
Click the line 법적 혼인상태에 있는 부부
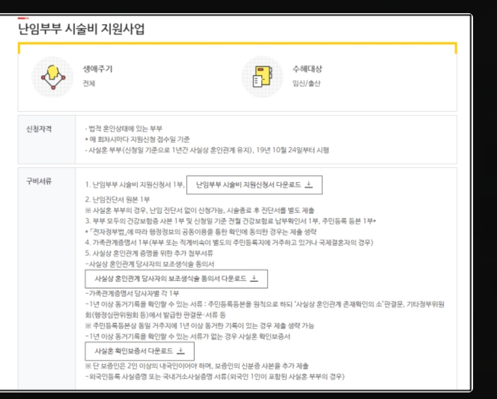123,129
